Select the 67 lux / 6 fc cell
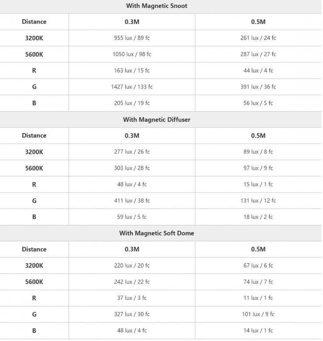323x341 pixels. point(258,266)
